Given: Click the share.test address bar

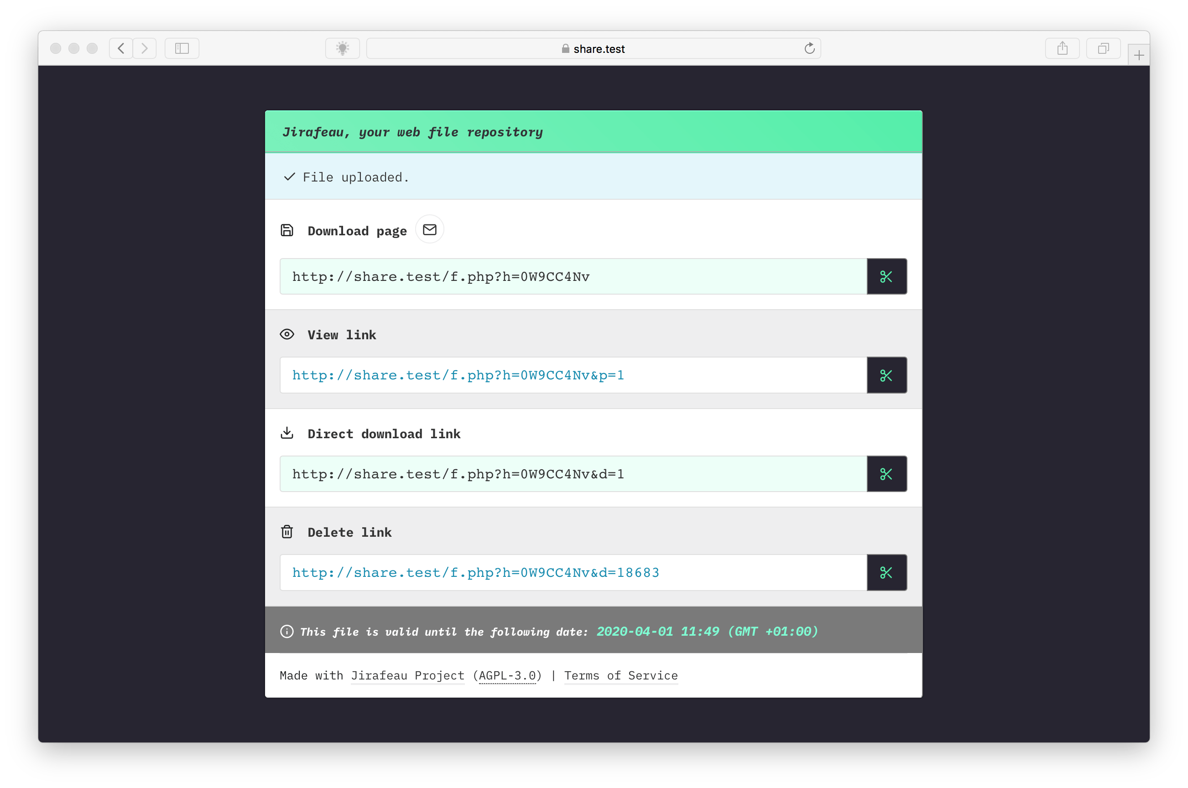Looking at the screenshot, I should (x=595, y=48).
